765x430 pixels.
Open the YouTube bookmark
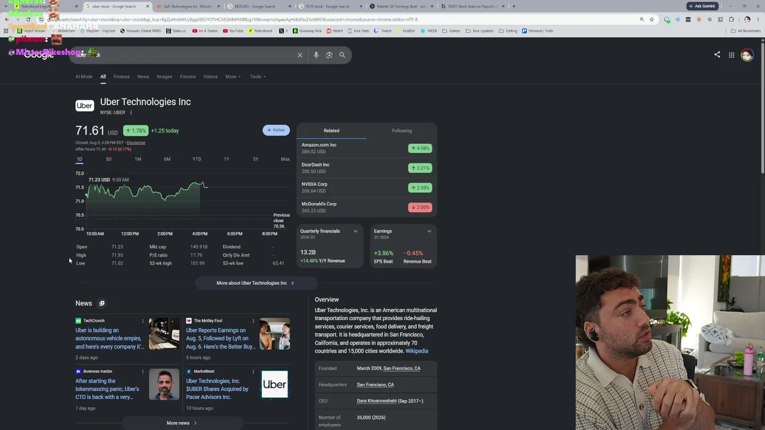[x=234, y=30]
